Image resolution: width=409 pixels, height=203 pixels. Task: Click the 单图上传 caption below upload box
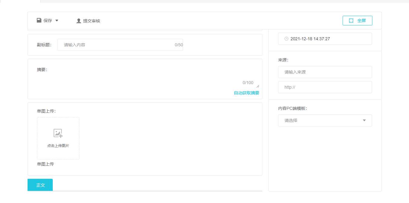click(45, 164)
